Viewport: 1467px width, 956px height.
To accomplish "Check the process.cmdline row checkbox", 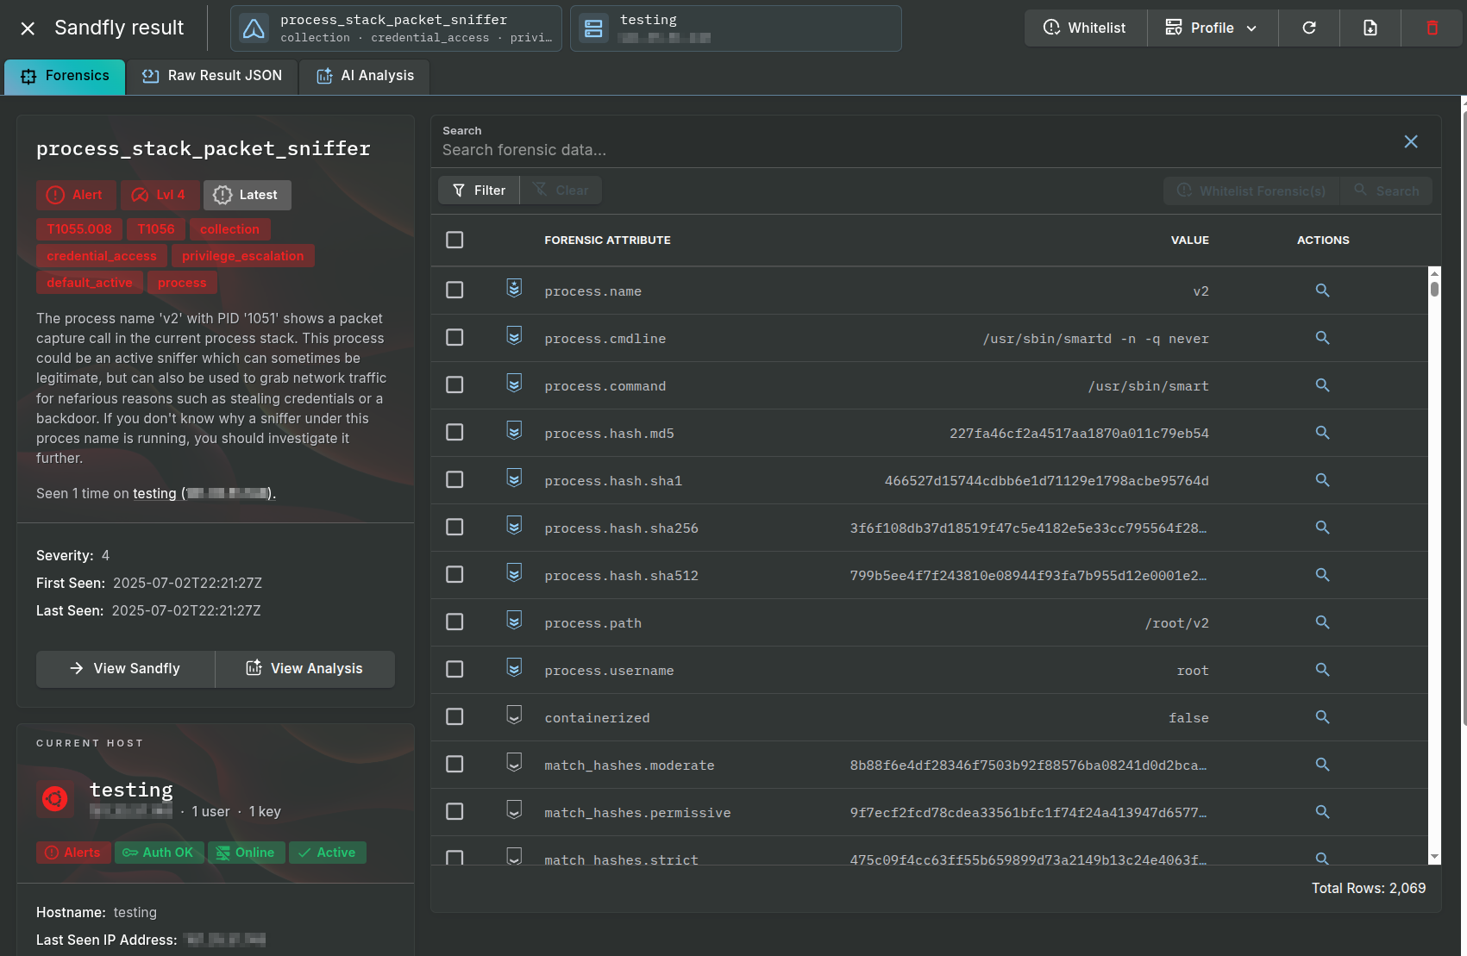I will pyautogui.click(x=455, y=337).
